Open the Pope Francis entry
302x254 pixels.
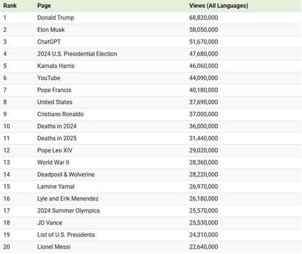55,90
